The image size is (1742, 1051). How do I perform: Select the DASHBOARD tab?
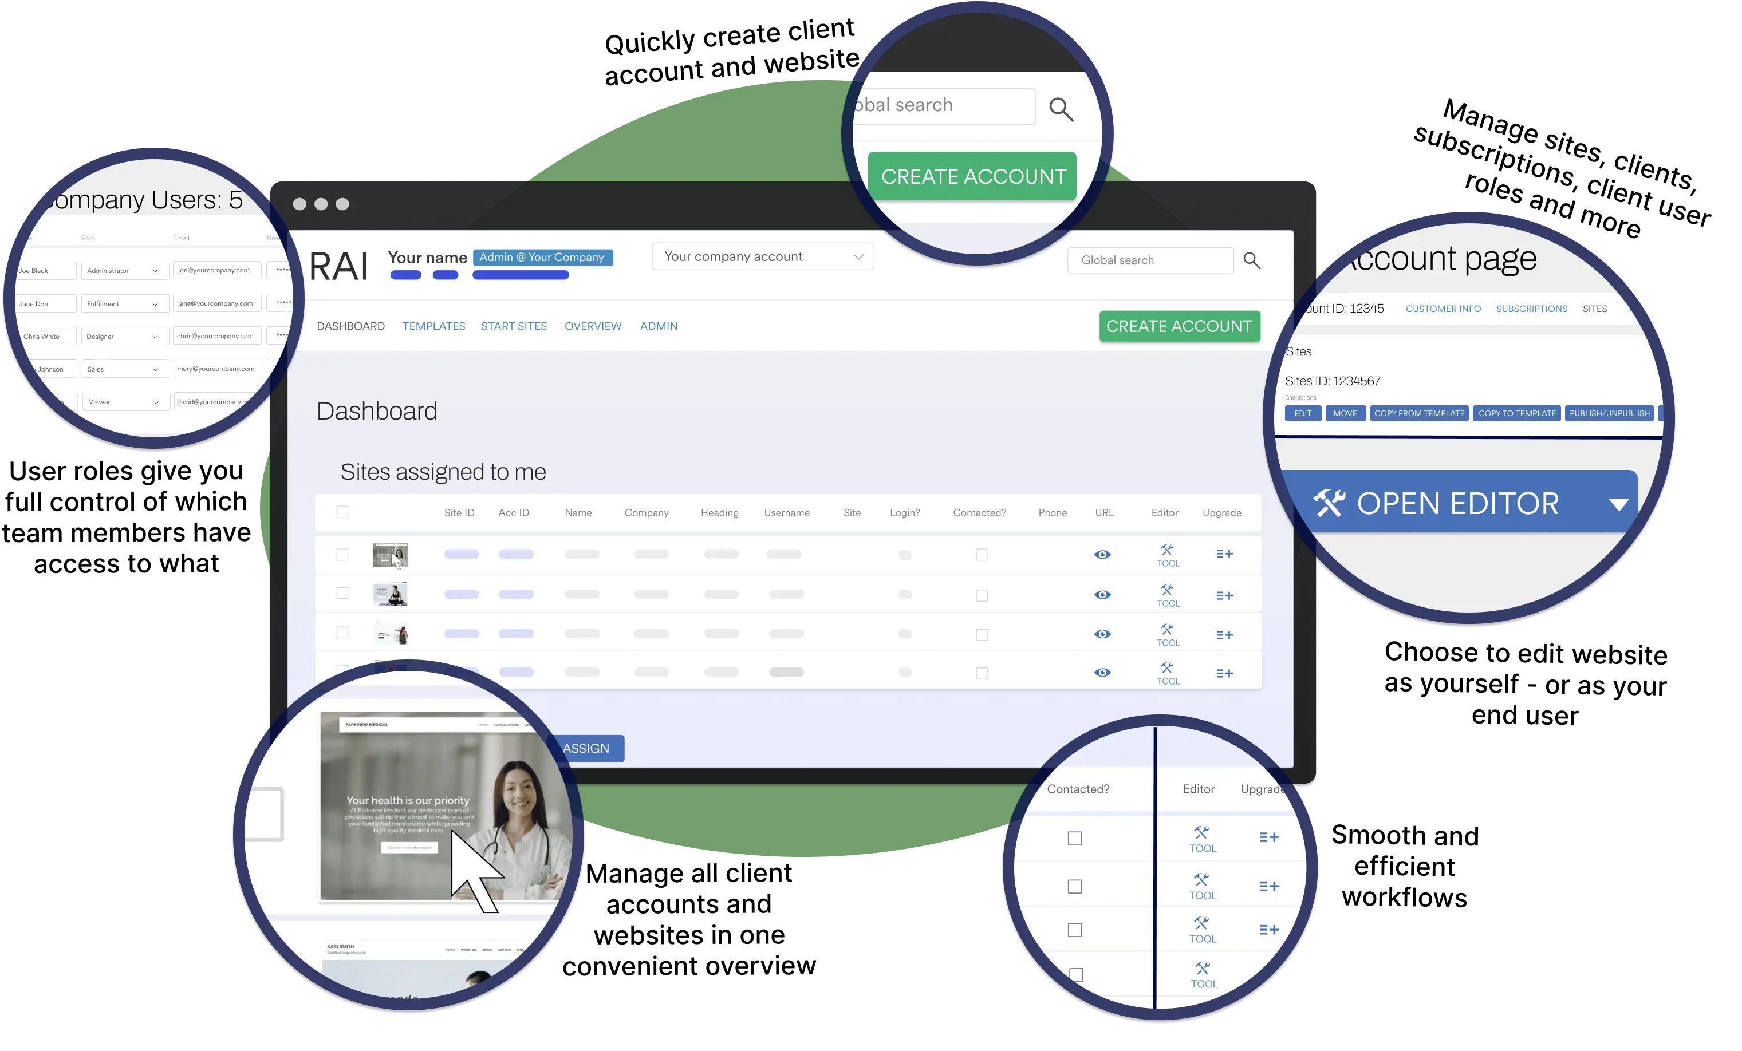click(351, 326)
